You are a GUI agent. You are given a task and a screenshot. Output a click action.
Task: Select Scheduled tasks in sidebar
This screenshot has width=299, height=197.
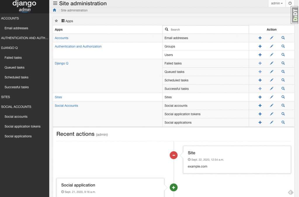(x=16, y=77)
